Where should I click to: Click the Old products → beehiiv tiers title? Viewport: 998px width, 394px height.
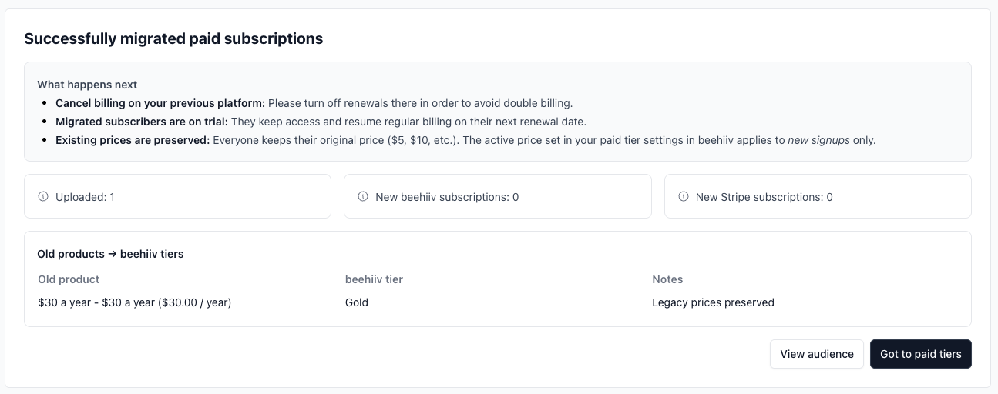click(x=110, y=254)
